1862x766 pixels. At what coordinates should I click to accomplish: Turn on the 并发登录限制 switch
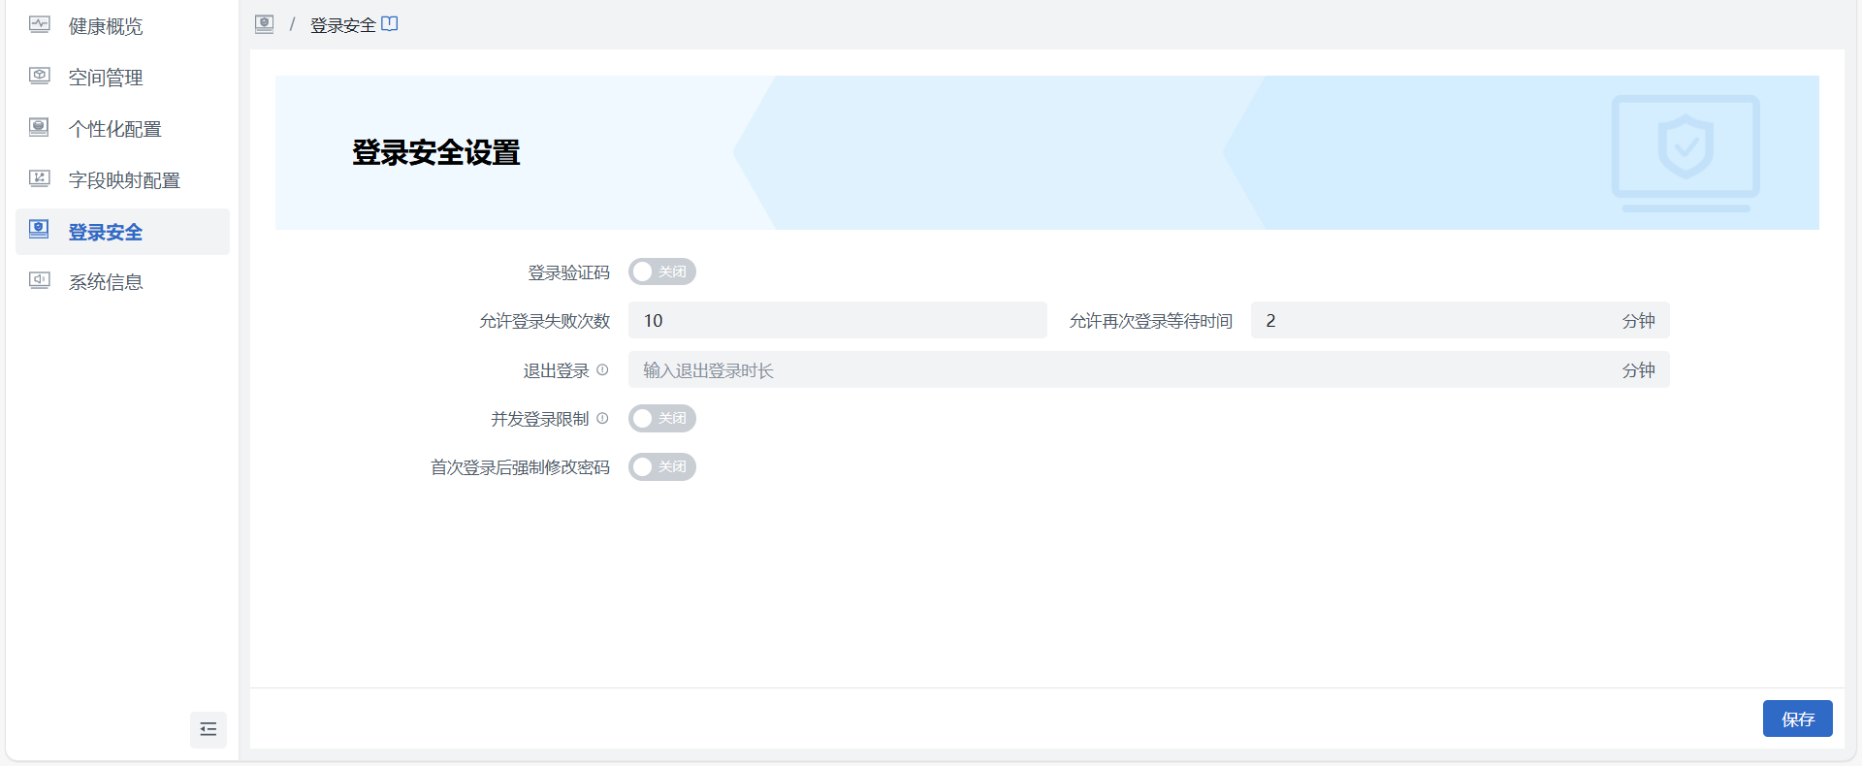pos(662,419)
